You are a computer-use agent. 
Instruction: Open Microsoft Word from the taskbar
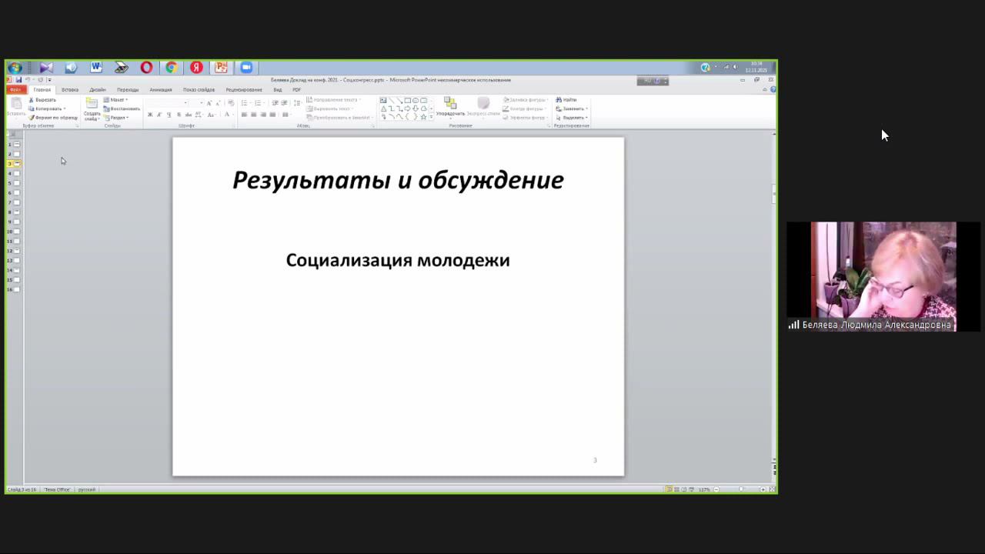tap(96, 68)
